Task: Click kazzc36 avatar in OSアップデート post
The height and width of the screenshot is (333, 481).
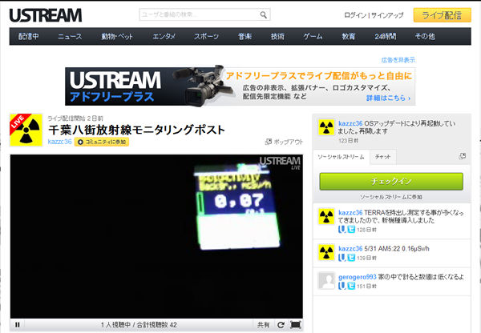Action: pyautogui.click(x=326, y=127)
